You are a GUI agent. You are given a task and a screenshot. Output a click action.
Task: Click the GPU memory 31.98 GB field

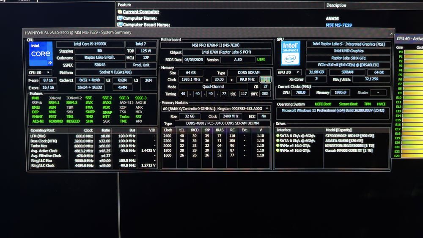click(x=316, y=72)
